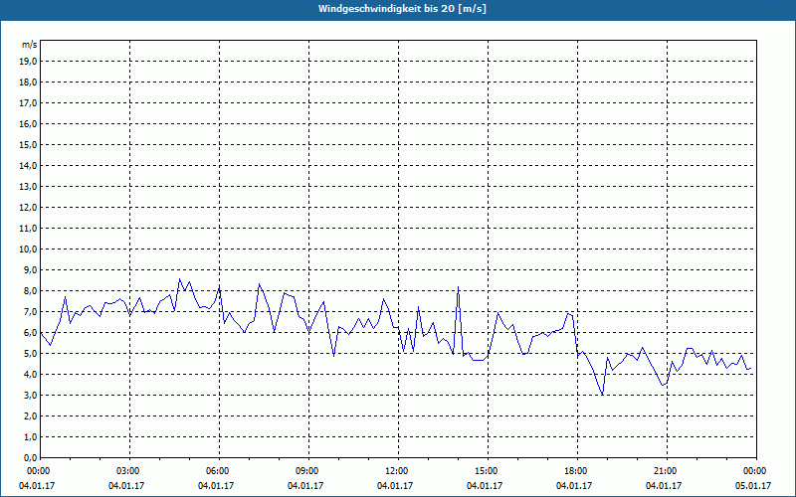Click the "16,0" y-axis tick label

click(28, 123)
